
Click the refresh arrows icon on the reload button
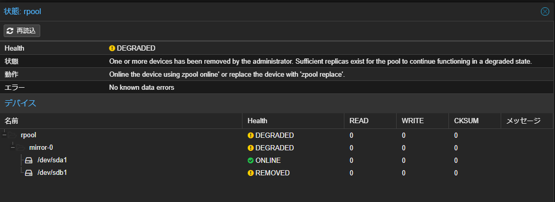tap(10, 31)
